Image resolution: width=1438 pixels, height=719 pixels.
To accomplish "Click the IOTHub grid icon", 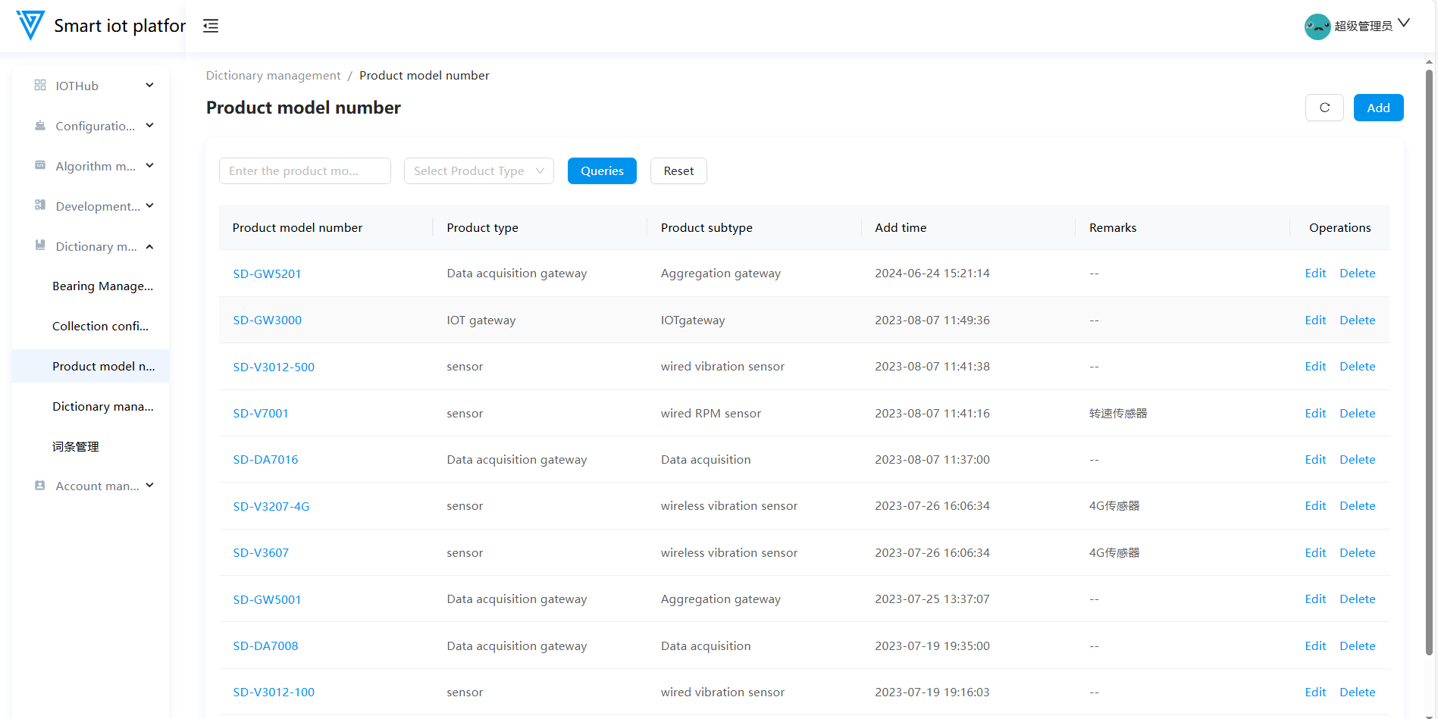I will 40,86.
